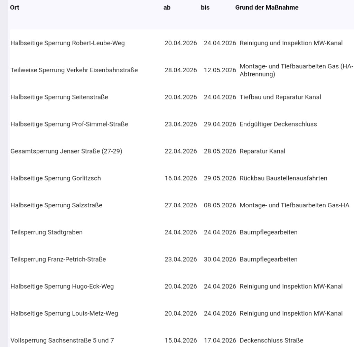354x347 pixels.
Task: Click the 'bis' column header
Action: point(205,7)
